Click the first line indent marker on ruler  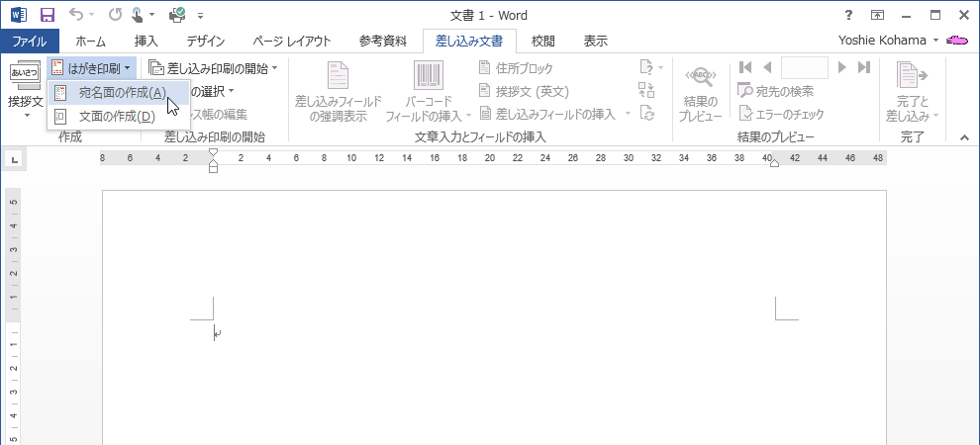click(x=213, y=153)
